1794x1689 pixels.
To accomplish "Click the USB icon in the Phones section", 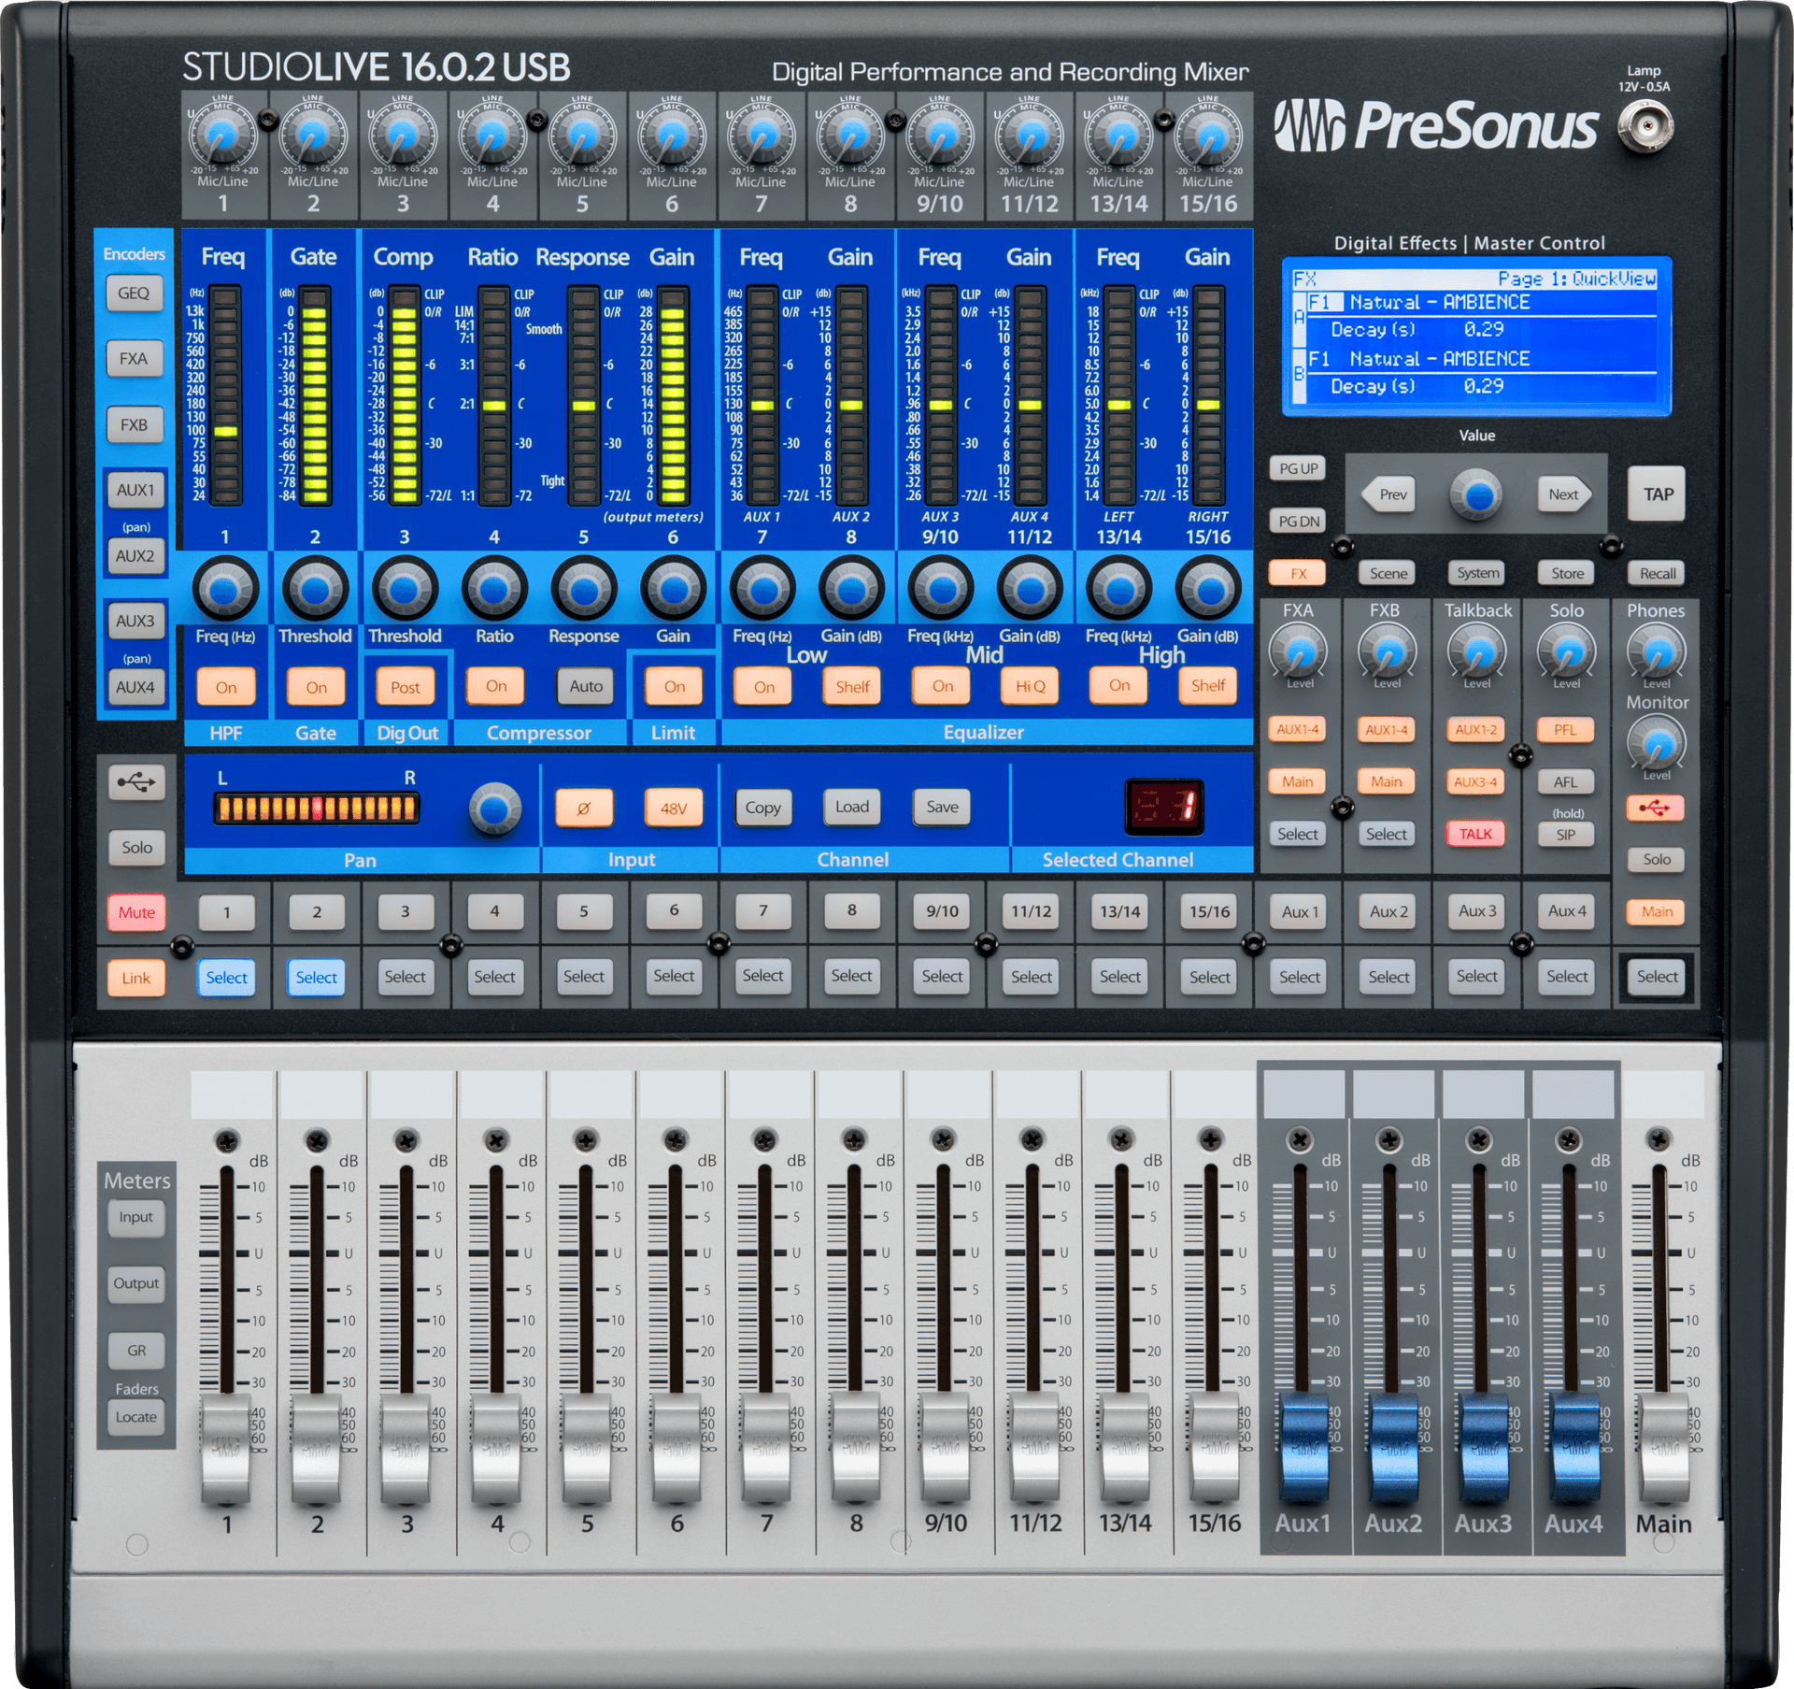I will pos(1655,809).
